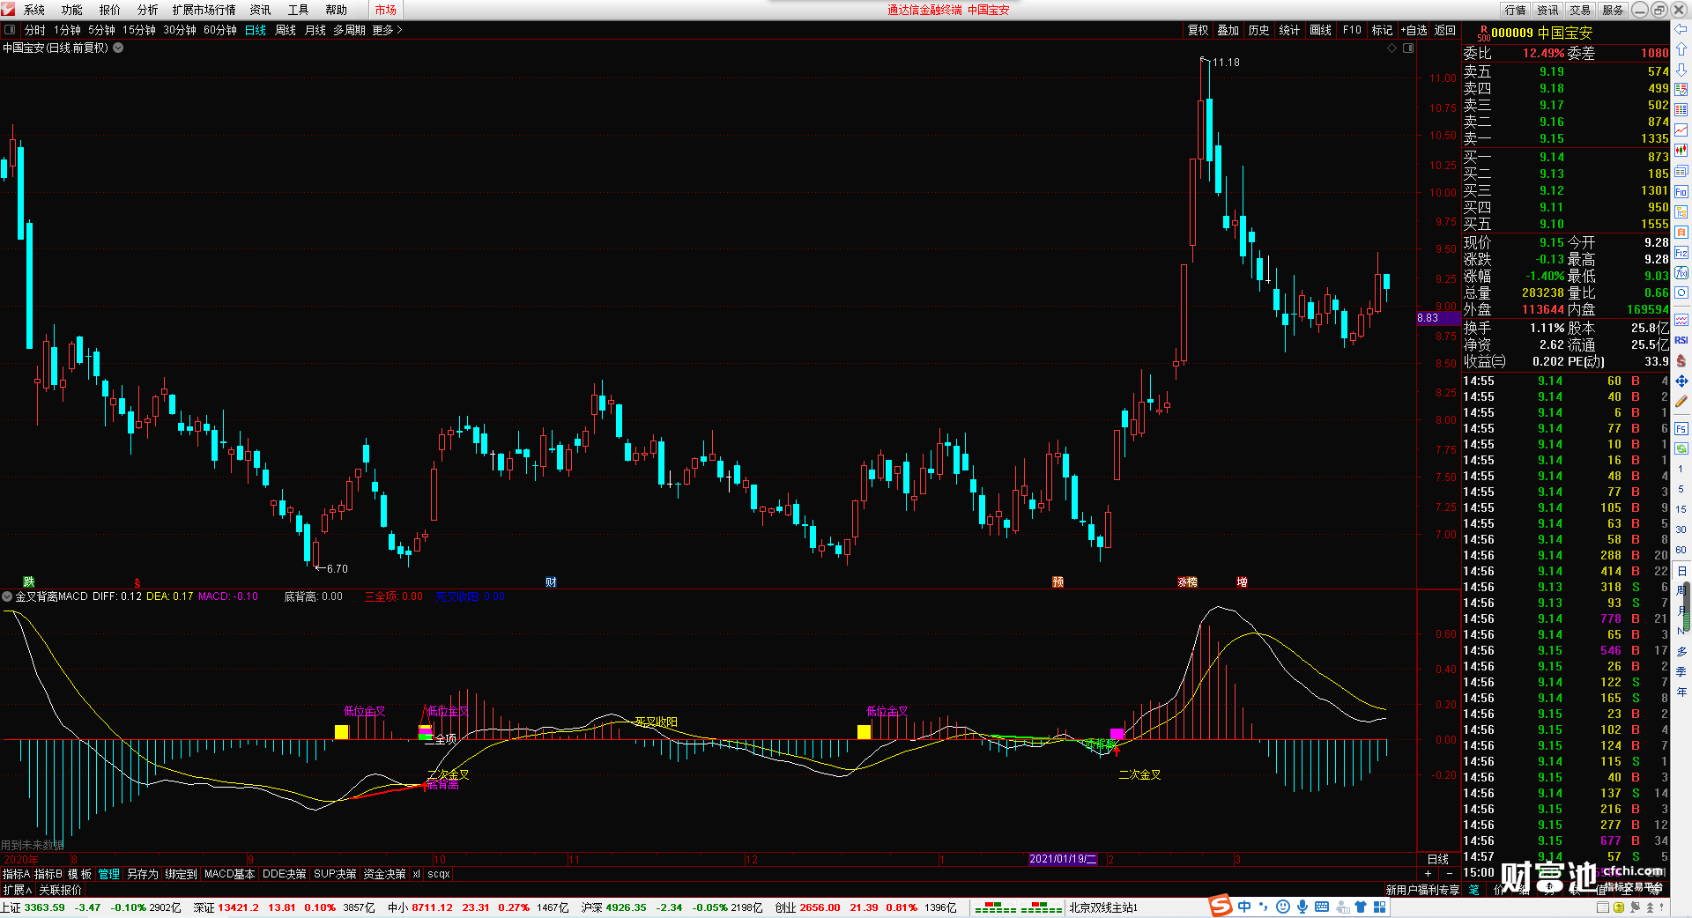Click the RSI indicator sidebar icon
This screenshot has width=1692, height=918.
[x=1681, y=340]
